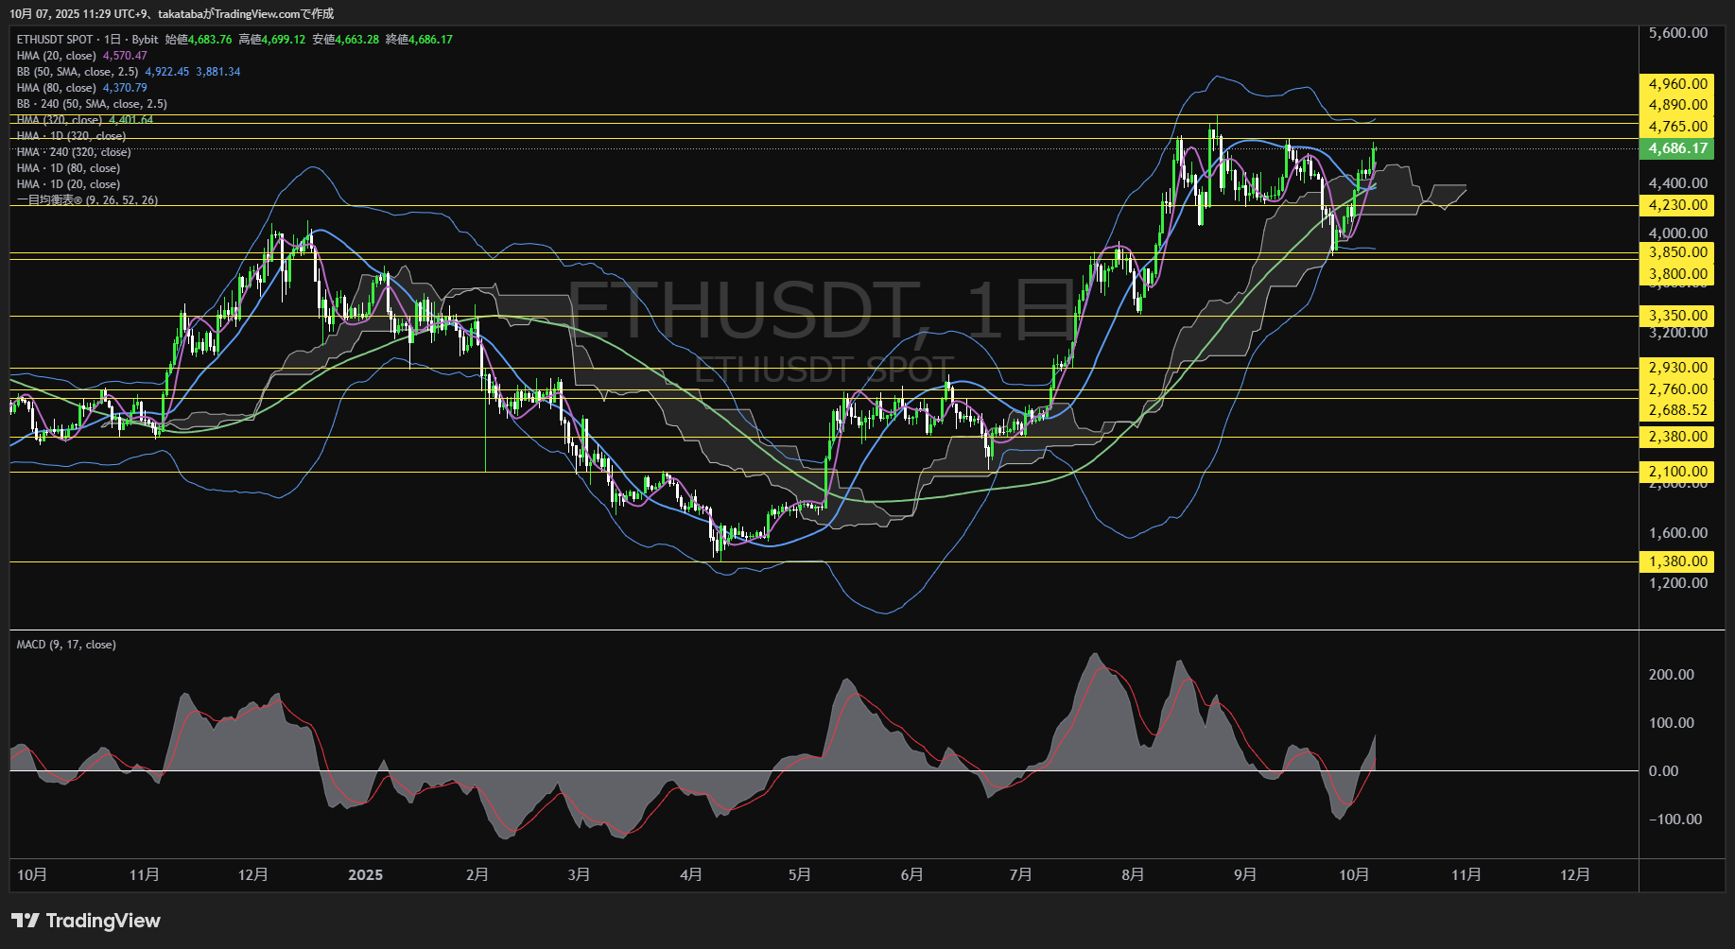Click the BB · 240 (50, SMA, close, 2.5) label
Screen dimensions: 1735x949
click(x=92, y=104)
